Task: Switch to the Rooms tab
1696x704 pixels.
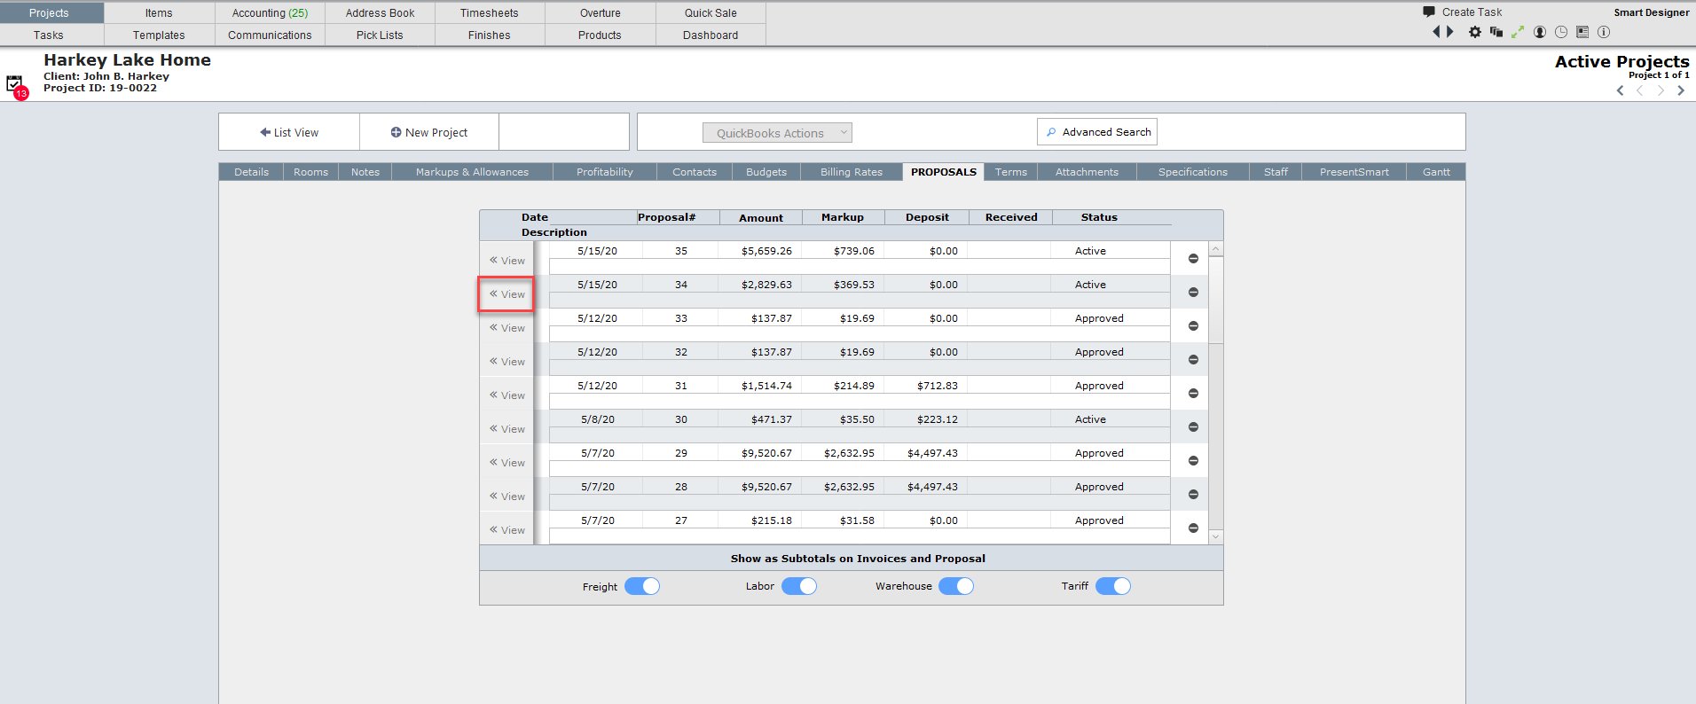Action: [310, 172]
